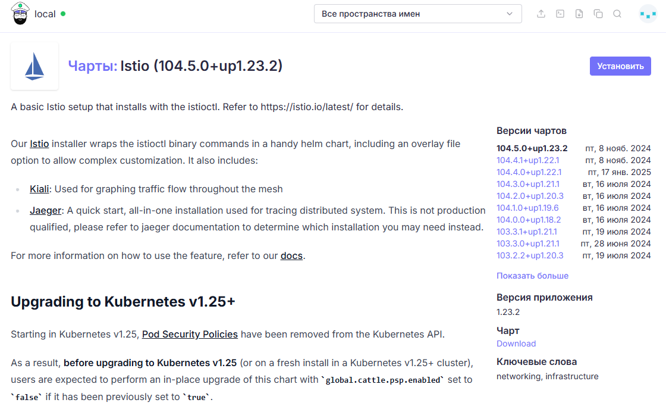Select chart version 104.4.0+up1.22.1
Screen dimensions: 666x409
pos(529,172)
